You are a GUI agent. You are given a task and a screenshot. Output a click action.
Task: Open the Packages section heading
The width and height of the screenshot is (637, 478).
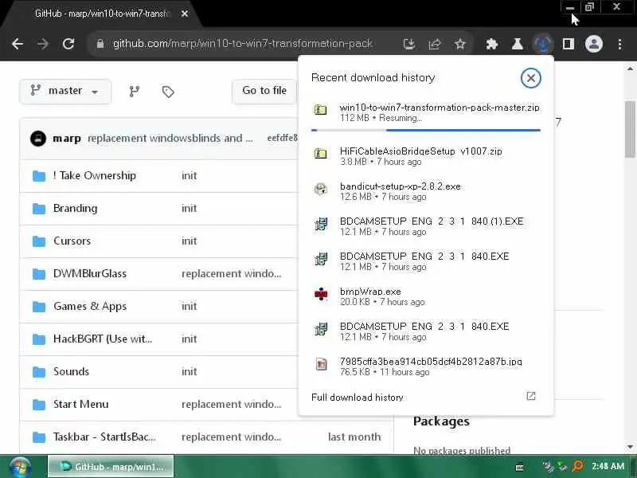click(441, 421)
